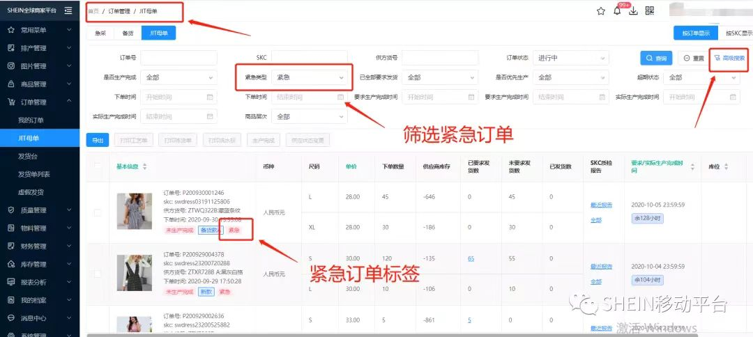
Task: Switch to the 备货 tab
Action: click(128, 33)
